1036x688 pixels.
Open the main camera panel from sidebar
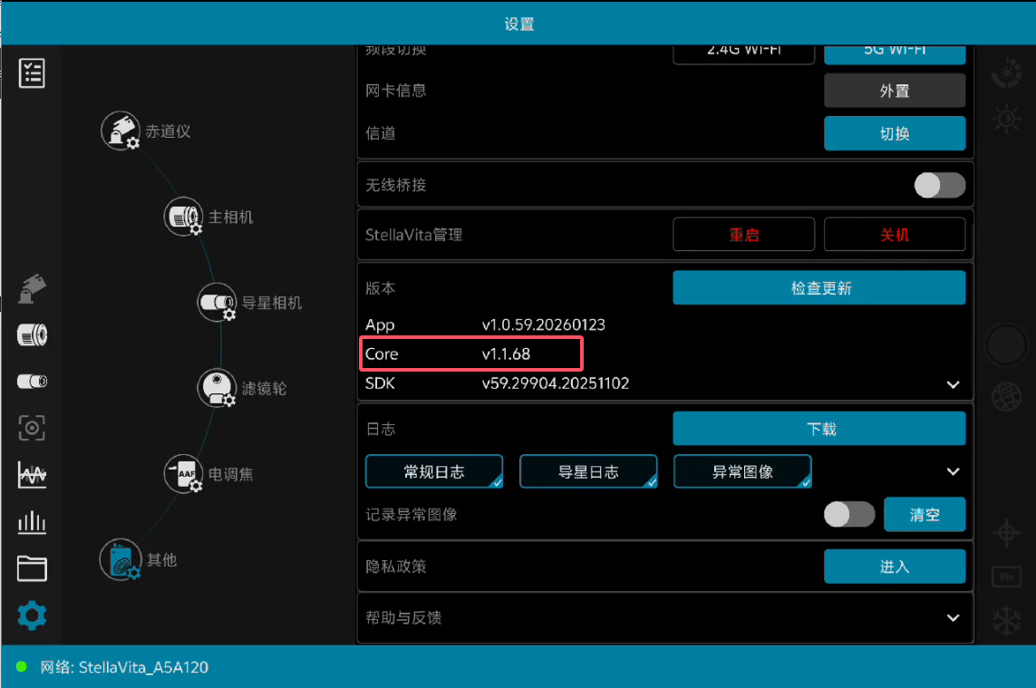(32, 334)
